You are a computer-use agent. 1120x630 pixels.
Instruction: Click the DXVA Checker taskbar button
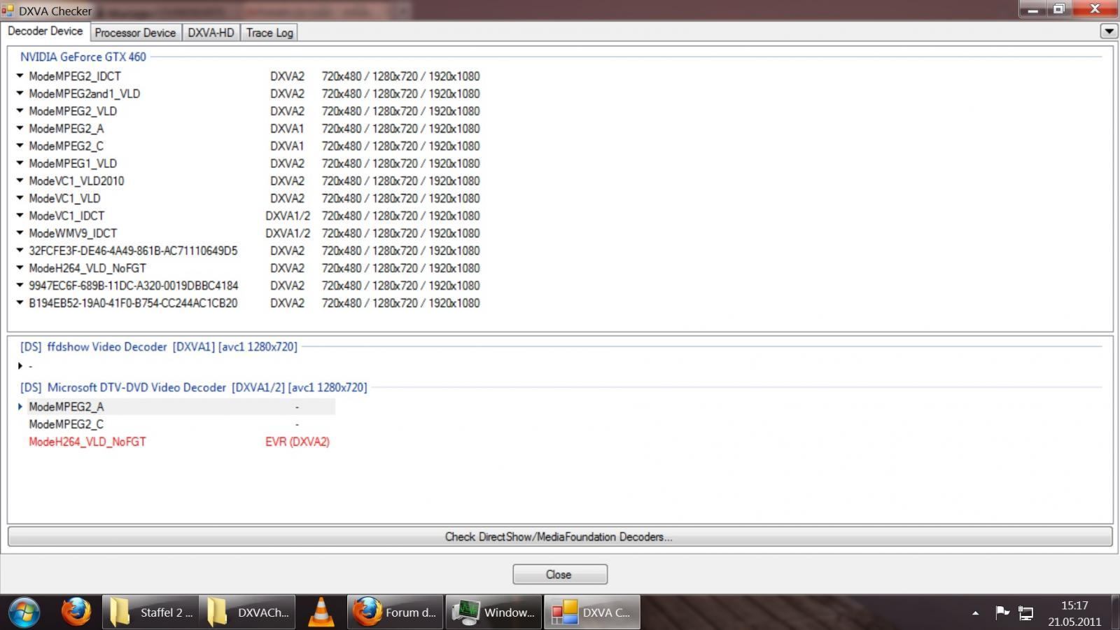(592, 612)
